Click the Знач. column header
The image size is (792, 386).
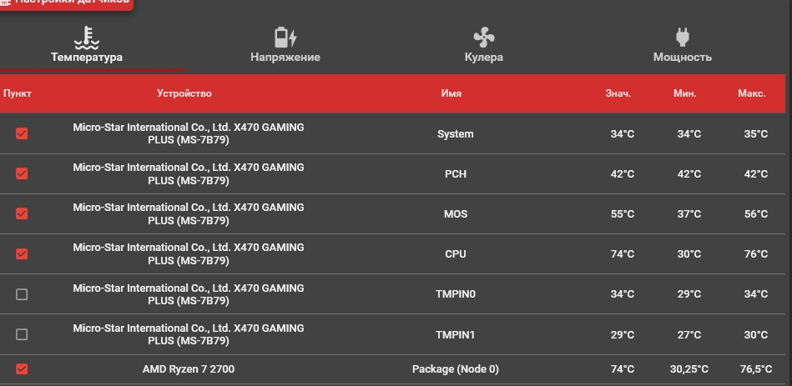618,93
